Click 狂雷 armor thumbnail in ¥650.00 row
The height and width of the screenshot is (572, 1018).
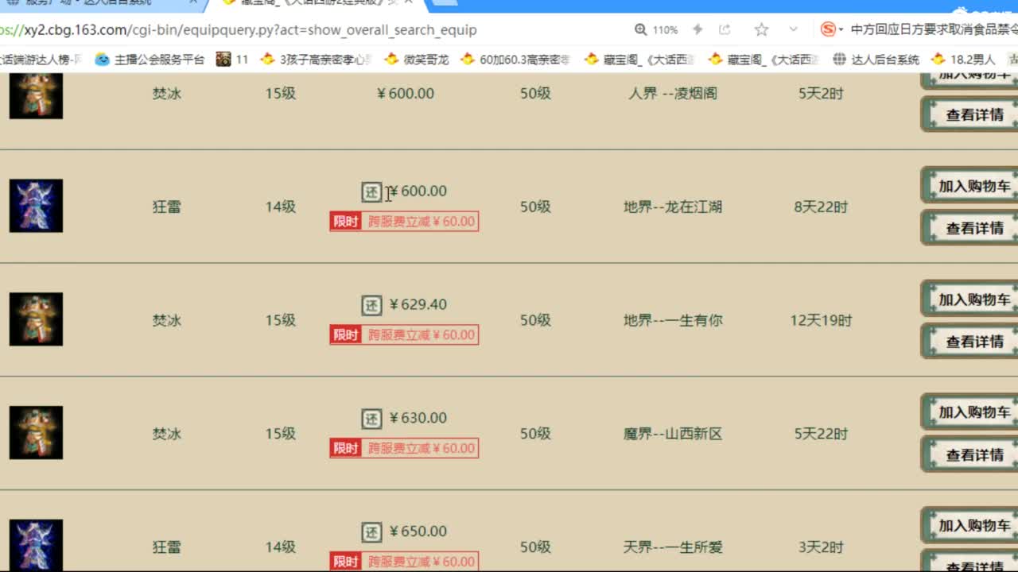click(36, 546)
